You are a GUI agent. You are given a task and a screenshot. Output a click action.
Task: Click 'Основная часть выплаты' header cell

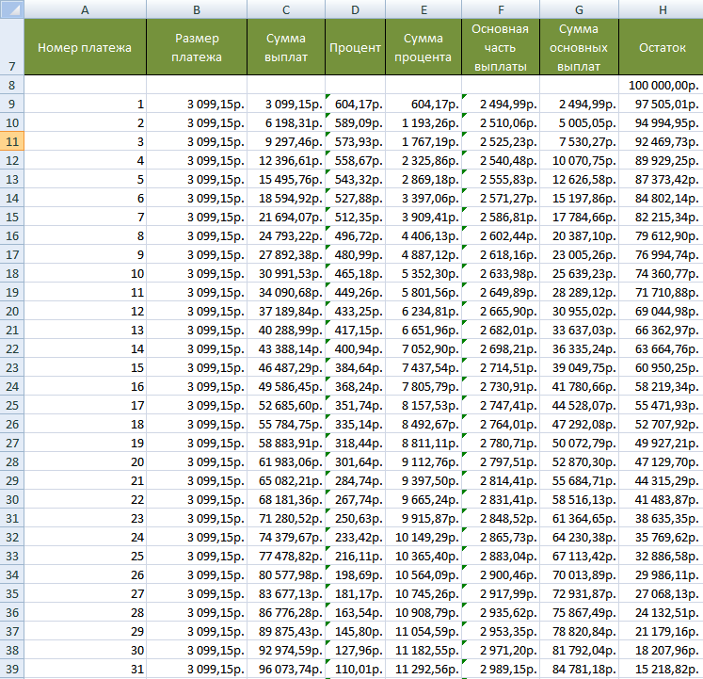tap(501, 47)
